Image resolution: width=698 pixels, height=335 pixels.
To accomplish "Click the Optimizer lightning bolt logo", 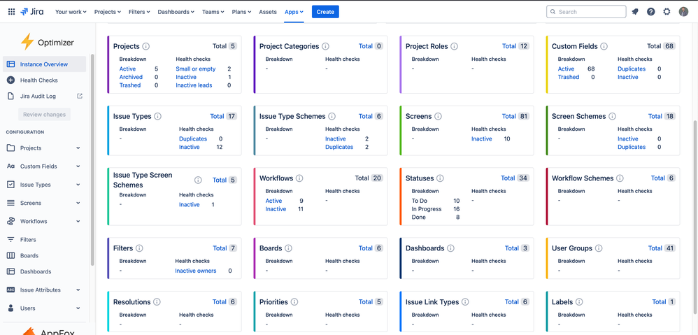I will click(x=27, y=42).
